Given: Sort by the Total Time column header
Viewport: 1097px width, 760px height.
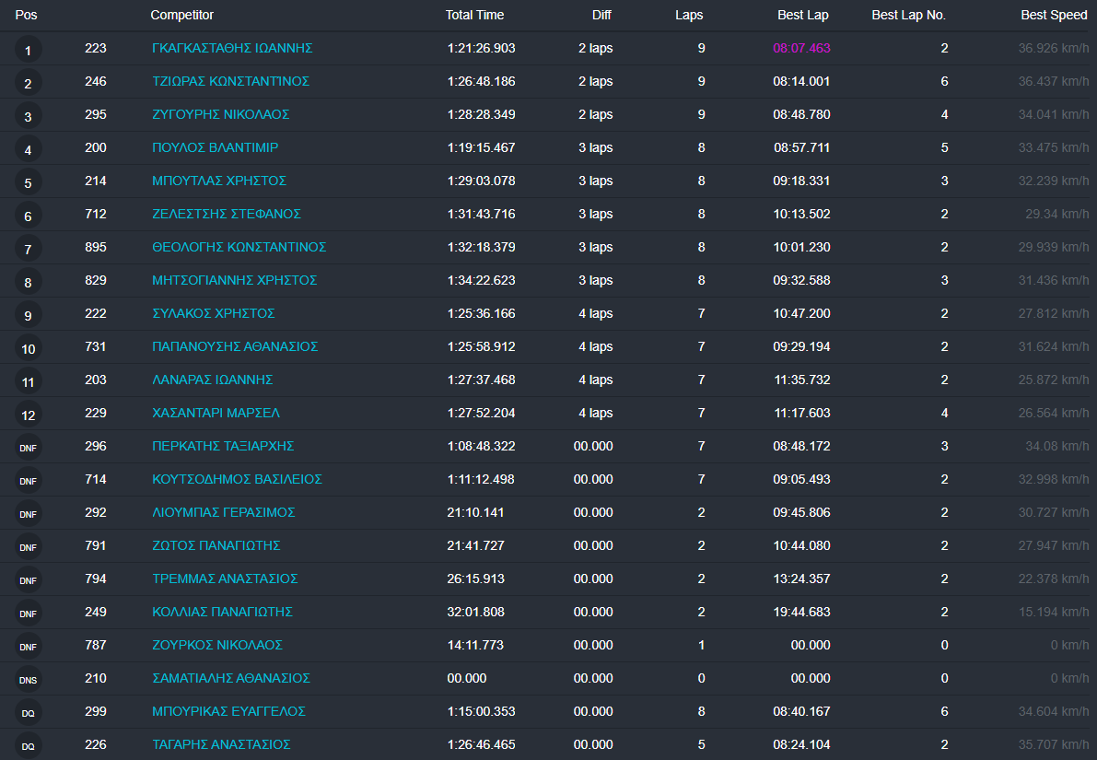Looking at the screenshot, I should click(x=473, y=16).
